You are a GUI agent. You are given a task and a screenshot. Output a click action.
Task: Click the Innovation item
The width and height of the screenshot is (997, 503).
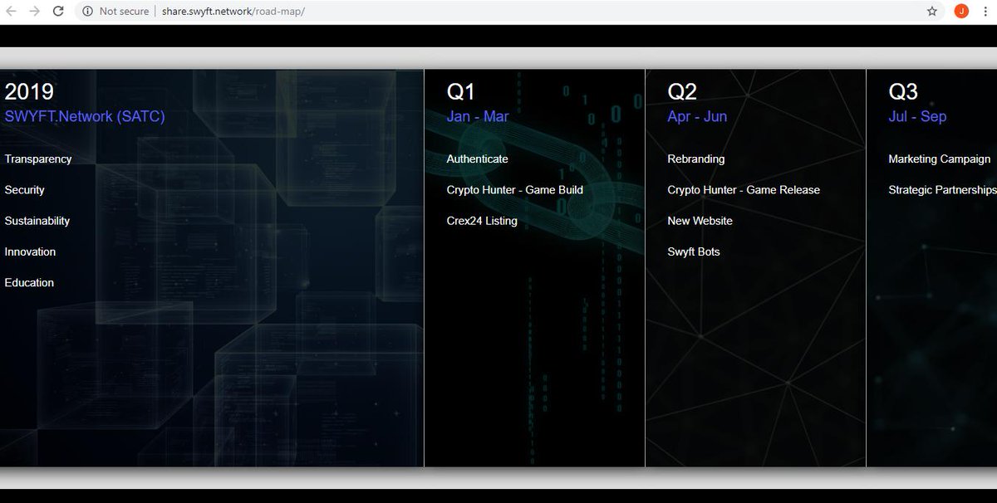30,251
